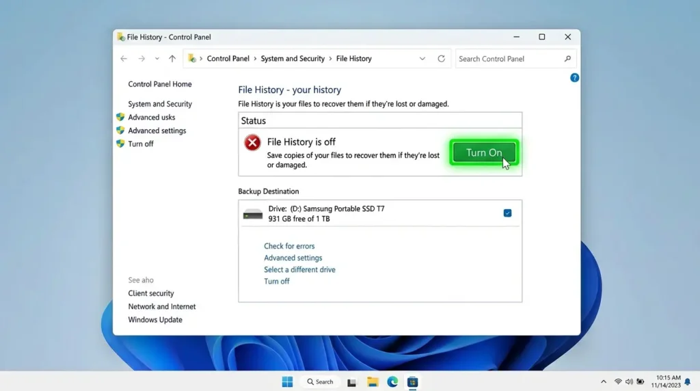Click the Control Panel taskbar icon
This screenshot has width=700, height=391.
tap(412, 382)
